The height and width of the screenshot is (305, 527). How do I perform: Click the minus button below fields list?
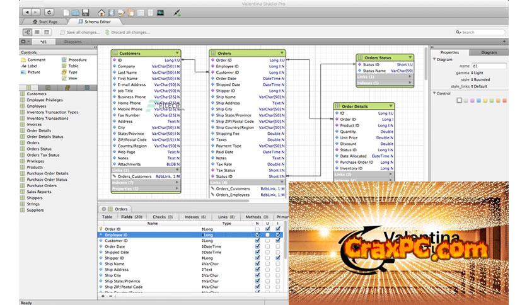tap(111, 296)
